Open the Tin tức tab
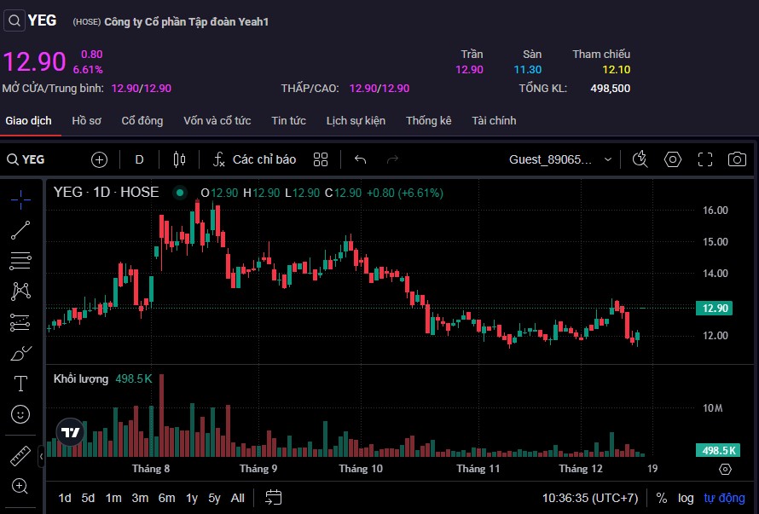 tap(288, 121)
